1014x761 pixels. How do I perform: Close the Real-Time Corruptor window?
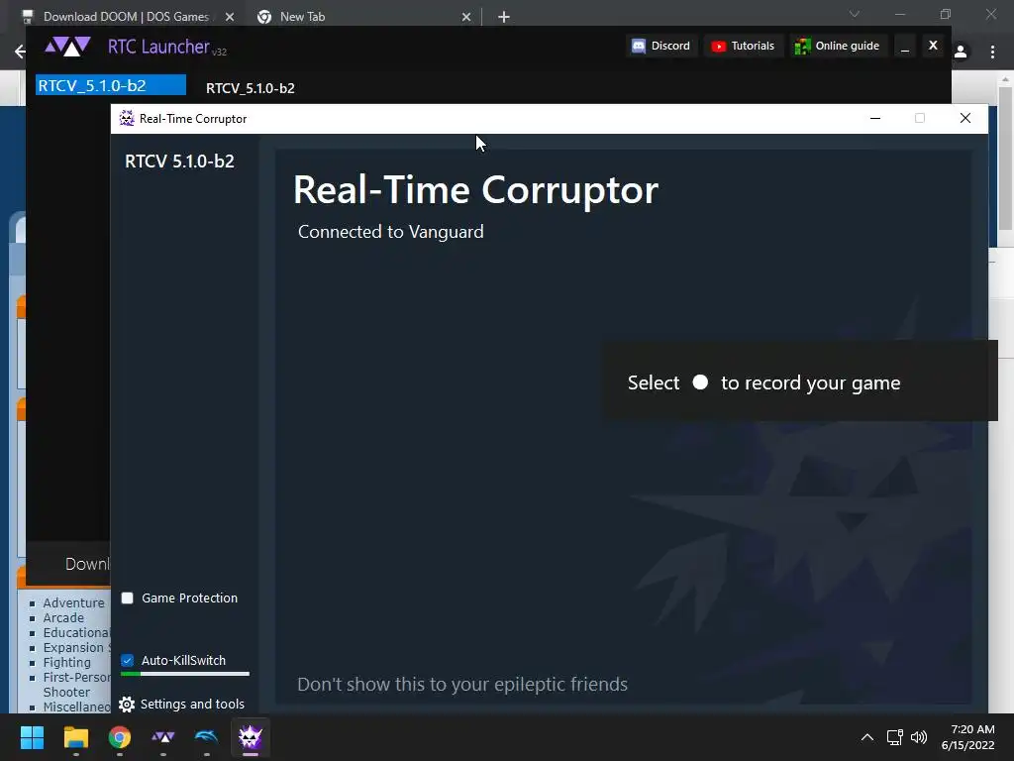[964, 119]
